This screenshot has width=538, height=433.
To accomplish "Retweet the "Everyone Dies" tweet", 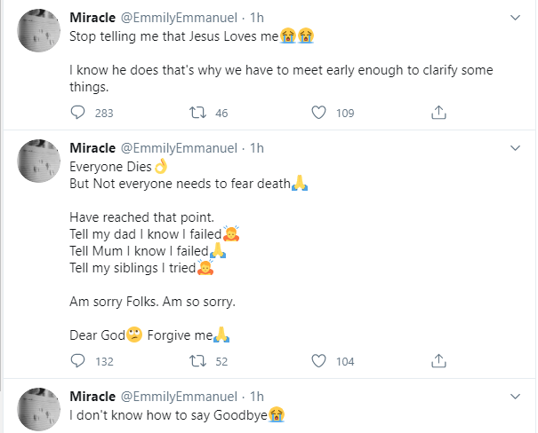I will coord(198,361).
